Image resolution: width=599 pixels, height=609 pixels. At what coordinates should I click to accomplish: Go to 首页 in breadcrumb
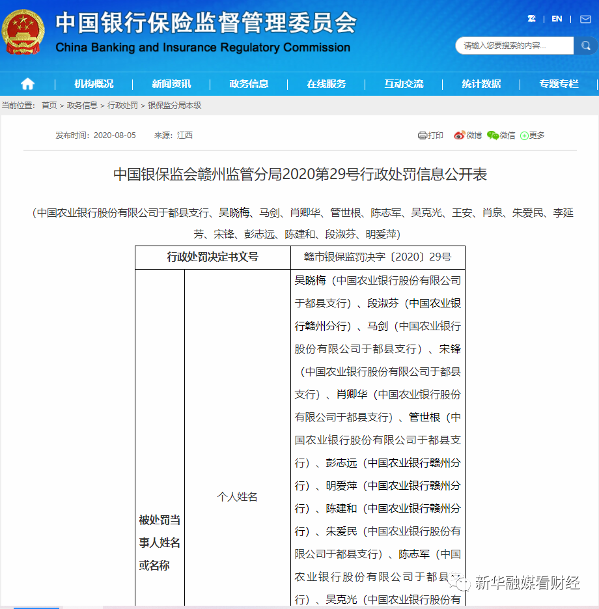(49, 106)
